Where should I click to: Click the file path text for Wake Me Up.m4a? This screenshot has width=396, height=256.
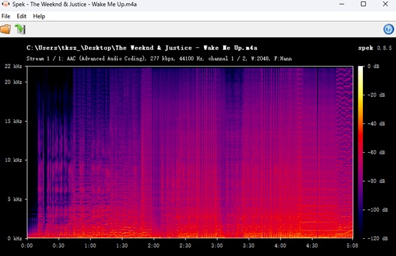click(x=142, y=47)
